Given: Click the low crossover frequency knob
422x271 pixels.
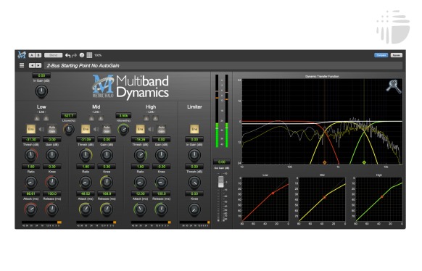Looking at the screenshot, I should tap(69, 129).
